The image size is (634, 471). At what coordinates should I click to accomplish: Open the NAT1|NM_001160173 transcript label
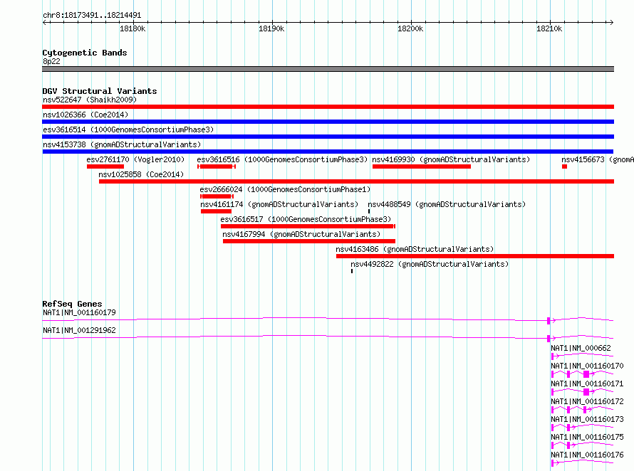pyautogui.click(x=587, y=419)
